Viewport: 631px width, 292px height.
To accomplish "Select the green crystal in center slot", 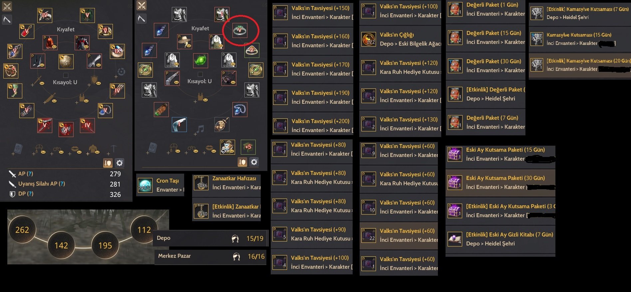I will (x=200, y=60).
